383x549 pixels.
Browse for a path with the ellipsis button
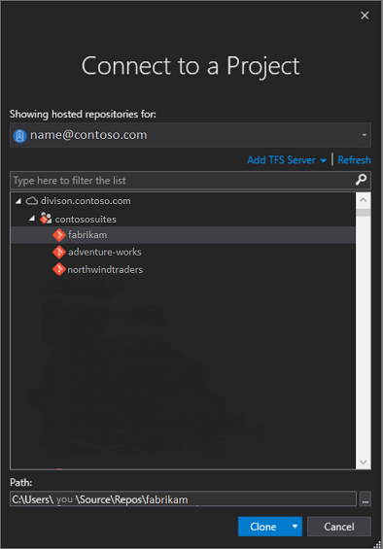pyautogui.click(x=366, y=498)
